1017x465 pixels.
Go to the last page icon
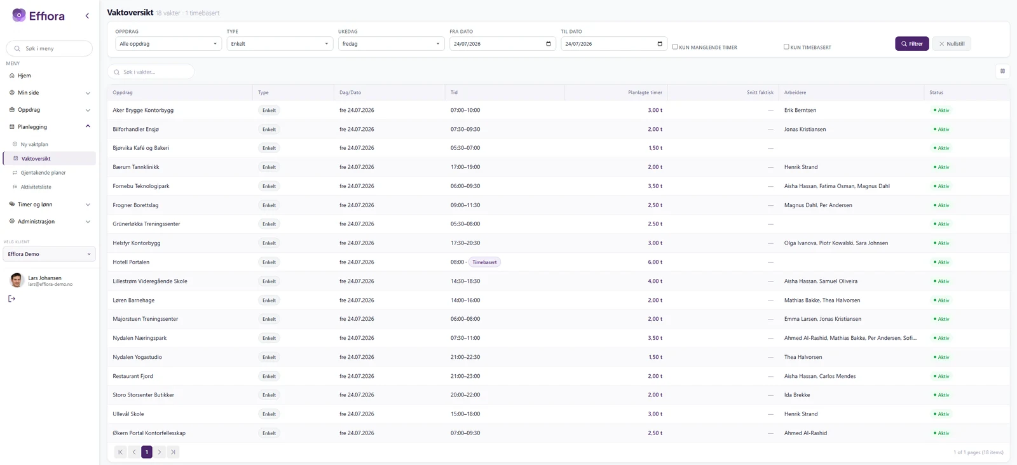[173, 452]
